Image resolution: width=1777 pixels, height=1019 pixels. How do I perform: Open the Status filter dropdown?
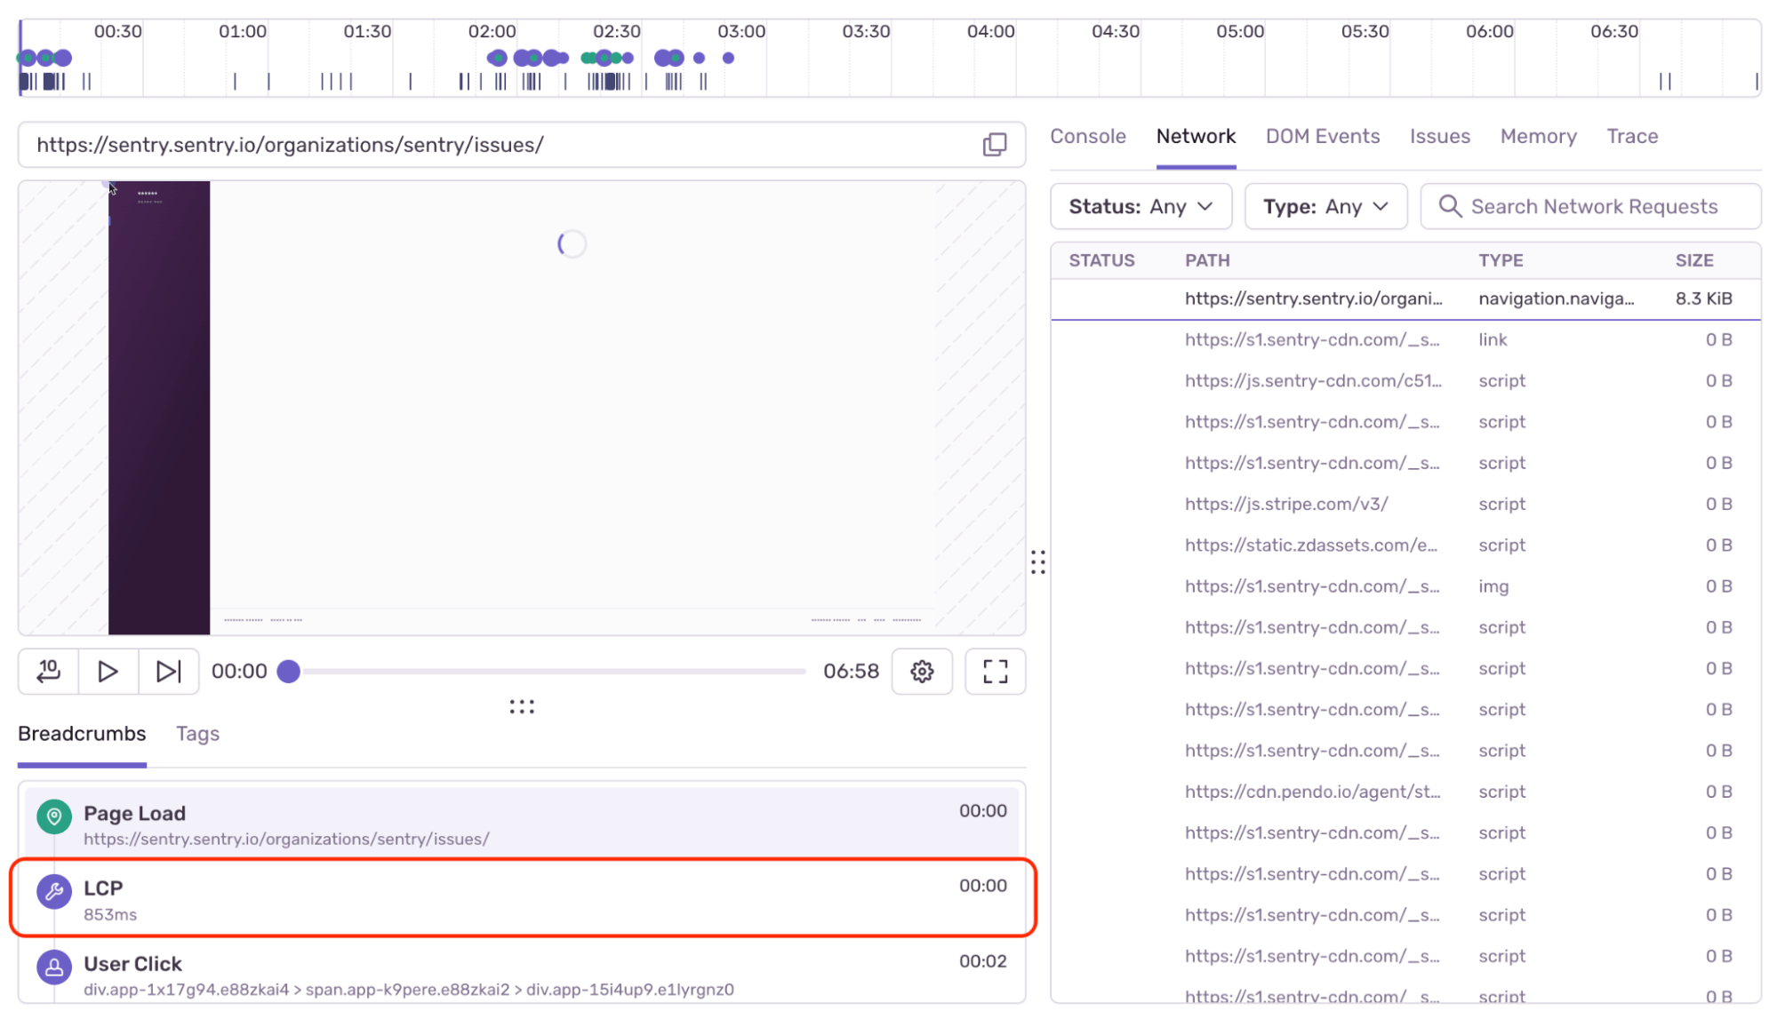(x=1141, y=206)
